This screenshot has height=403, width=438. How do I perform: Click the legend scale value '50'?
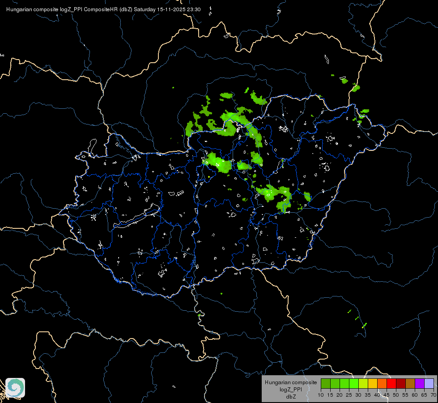(396, 395)
